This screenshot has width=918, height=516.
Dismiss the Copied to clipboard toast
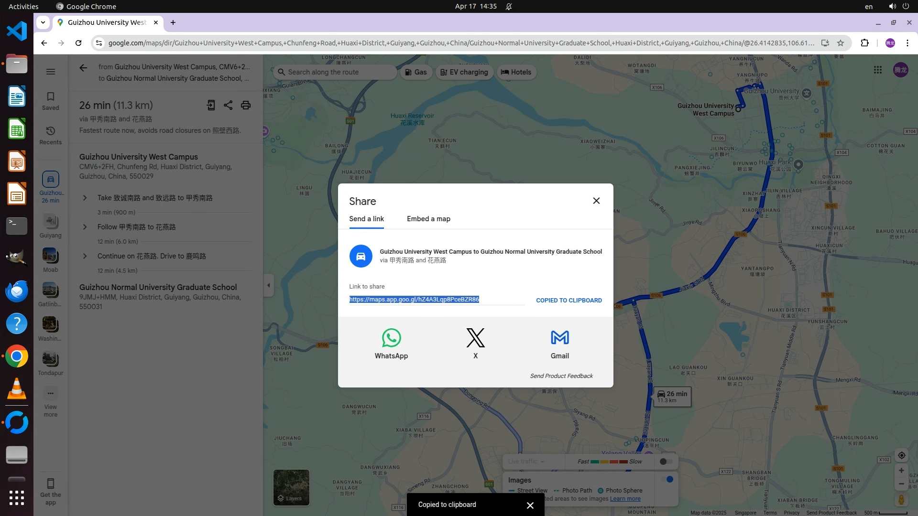click(530, 505)
